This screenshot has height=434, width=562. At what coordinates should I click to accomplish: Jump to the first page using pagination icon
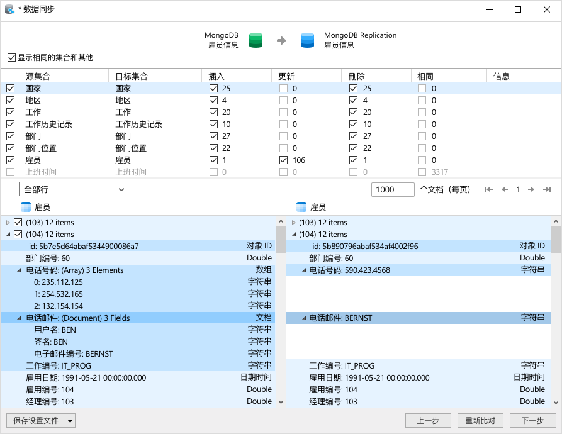click(488, 189)
